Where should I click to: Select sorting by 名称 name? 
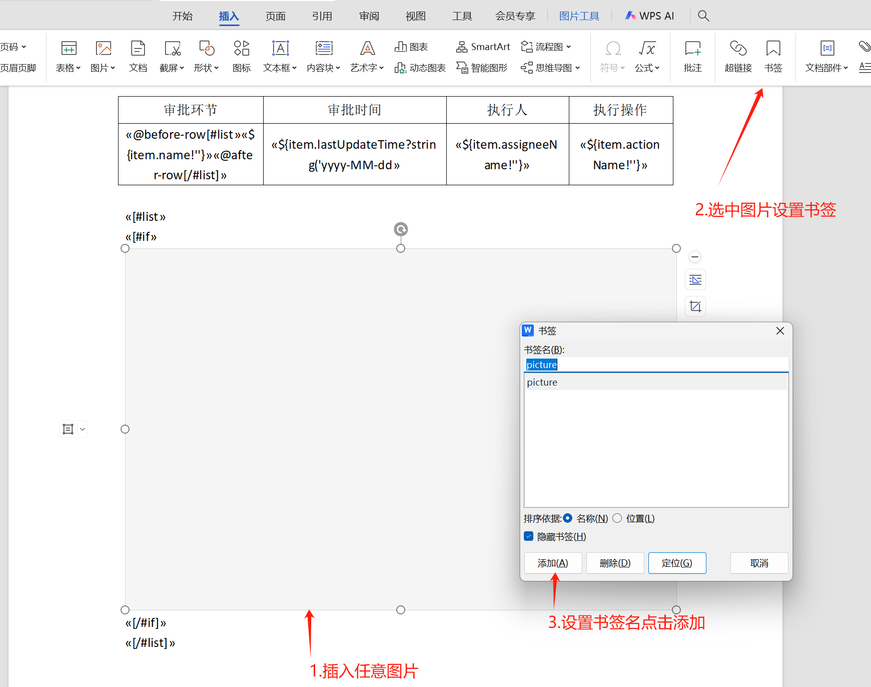568,518
